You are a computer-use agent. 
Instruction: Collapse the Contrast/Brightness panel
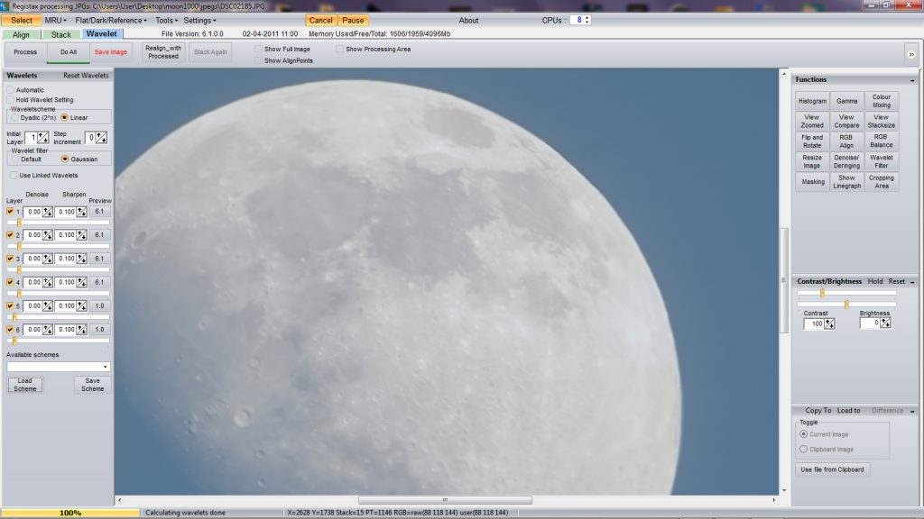point(912,282)
